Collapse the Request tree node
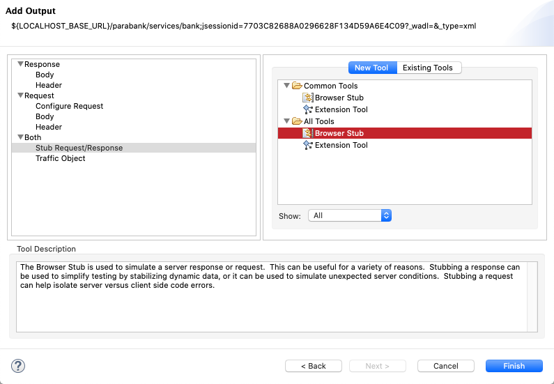 [20, 95]
